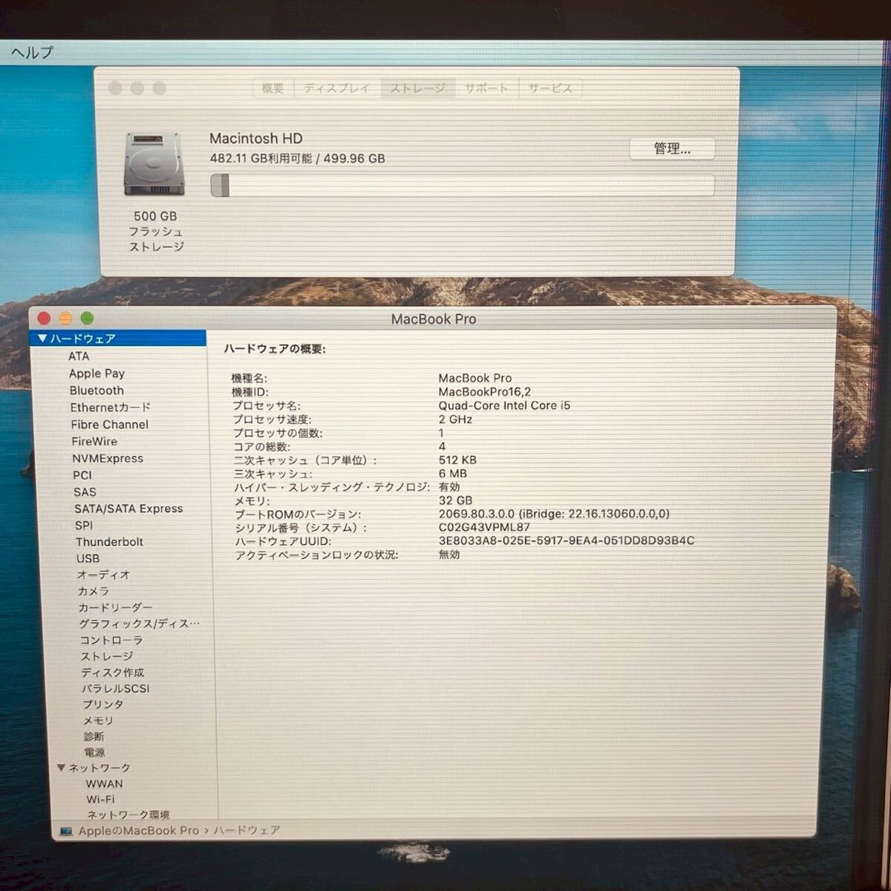The image size is (891, 891).
Task: Click the 512 KB L2 cache value
Action: point(457,460)
